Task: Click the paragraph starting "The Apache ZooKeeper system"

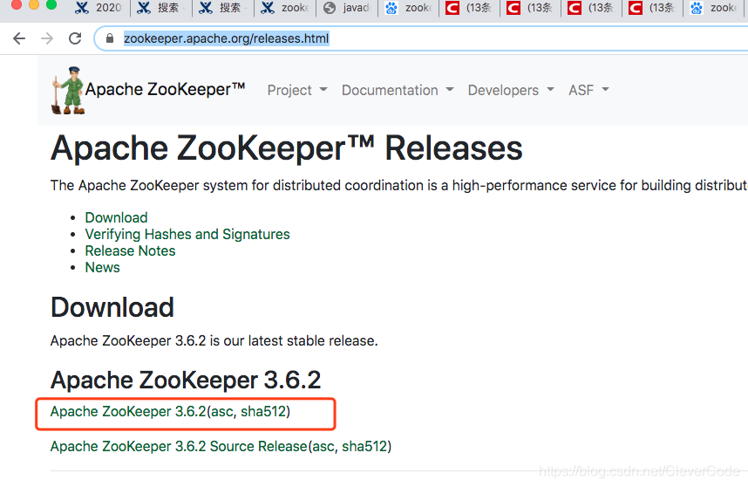Action: click(x=398, y=185)
